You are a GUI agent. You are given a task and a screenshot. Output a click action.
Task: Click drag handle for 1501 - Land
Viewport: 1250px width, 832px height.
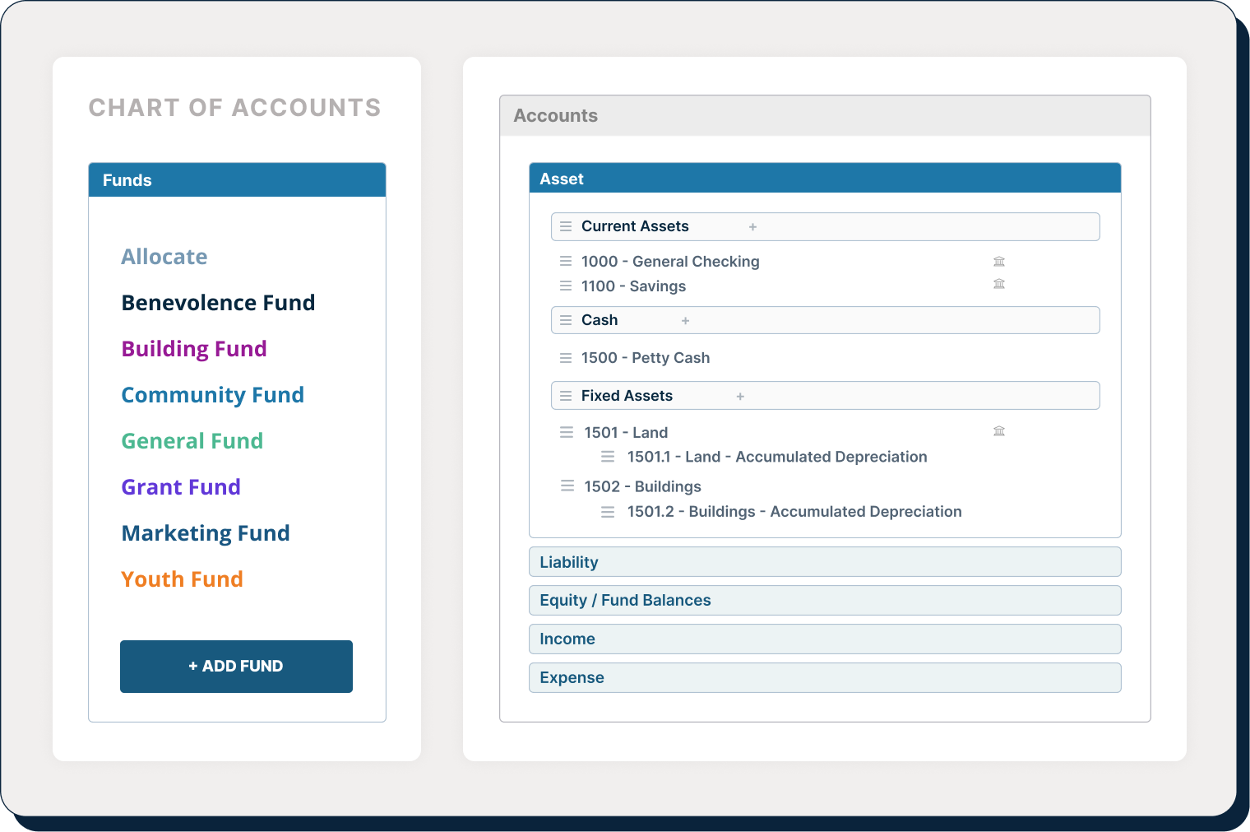[x=567, y=432]
